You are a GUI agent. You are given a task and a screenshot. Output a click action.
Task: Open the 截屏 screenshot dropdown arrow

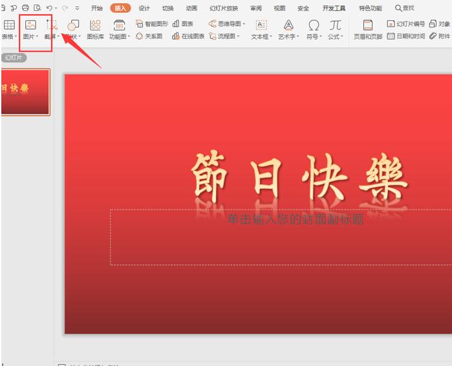pyautogui.click(x=58, y=36)
